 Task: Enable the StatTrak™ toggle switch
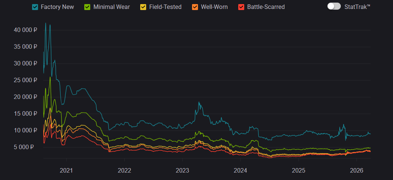click(334, 6)
